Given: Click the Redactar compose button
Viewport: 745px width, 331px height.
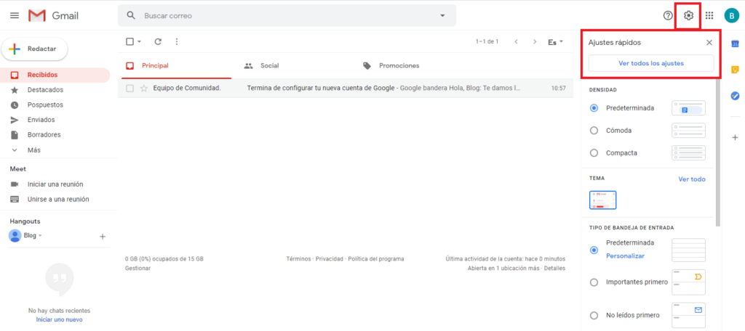Looking at the screenshot, I should click(35, 49).
